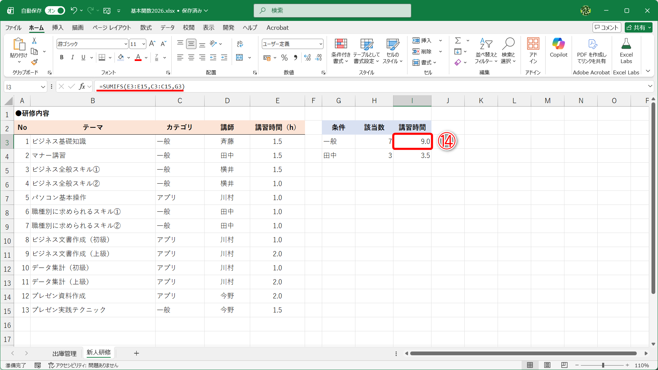Image resolution: width=658 pixels, height=370 pixels.
Task: Click the 共有 (Share) button
Action: tap(638, 27)
